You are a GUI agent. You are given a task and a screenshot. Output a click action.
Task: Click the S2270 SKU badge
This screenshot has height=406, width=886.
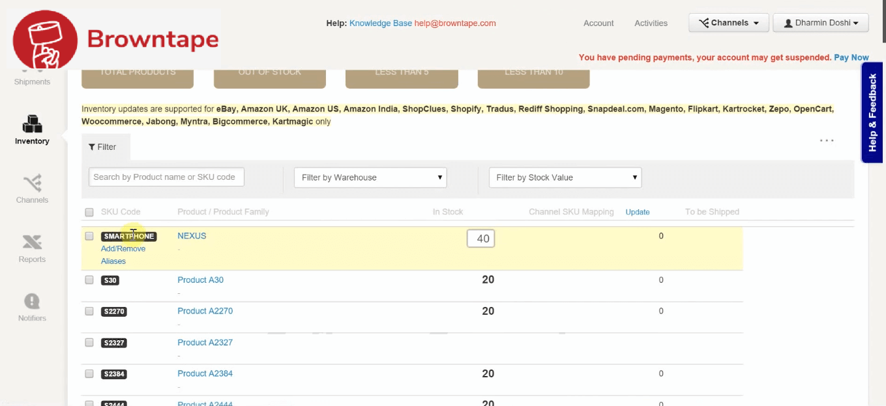click(114, 312)
